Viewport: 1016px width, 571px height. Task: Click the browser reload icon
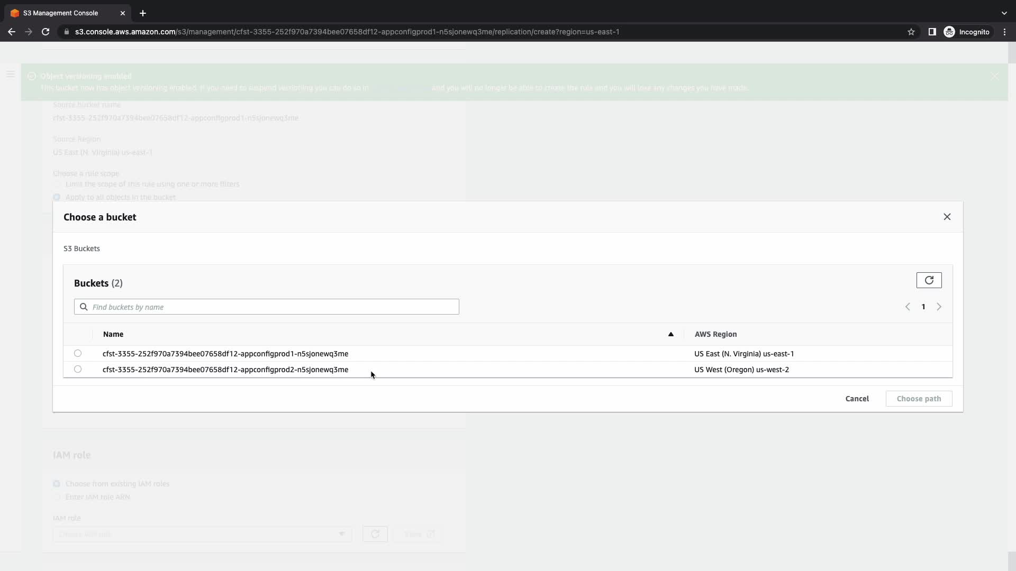click(x=46, y=32)
